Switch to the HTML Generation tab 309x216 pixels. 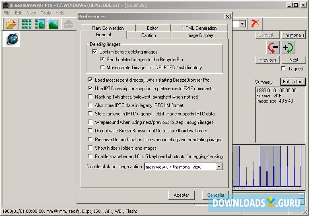click(200, 28)
